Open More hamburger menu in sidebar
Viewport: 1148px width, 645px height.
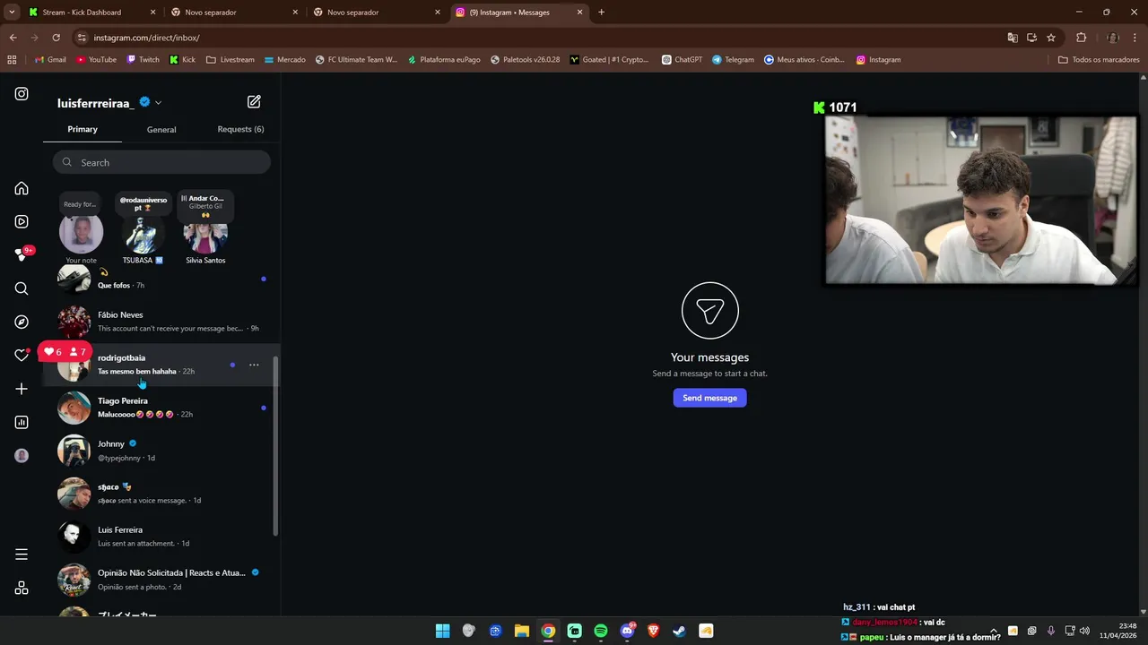tap(22, 555)
